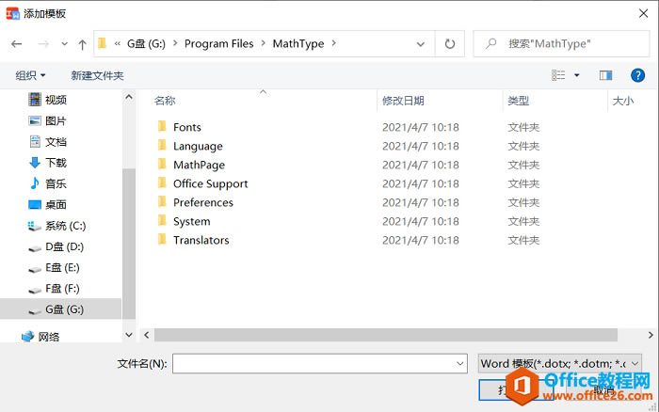The image size is (659, 412).
Task: Expand chevron after MathType in breadcrumb
Action: click(x=333, y=43)
